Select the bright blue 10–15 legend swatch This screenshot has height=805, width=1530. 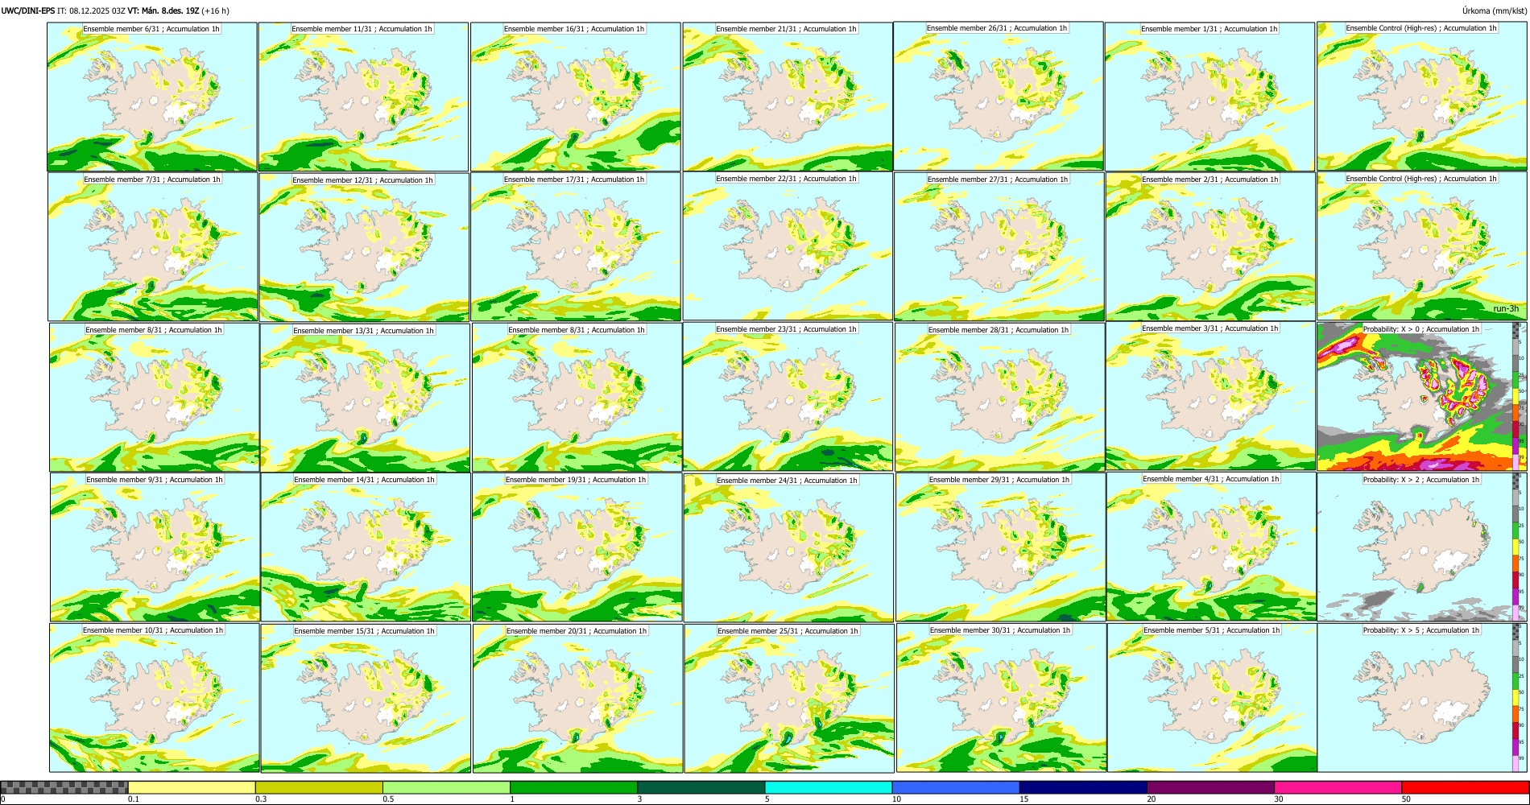[x=956, y=787]
